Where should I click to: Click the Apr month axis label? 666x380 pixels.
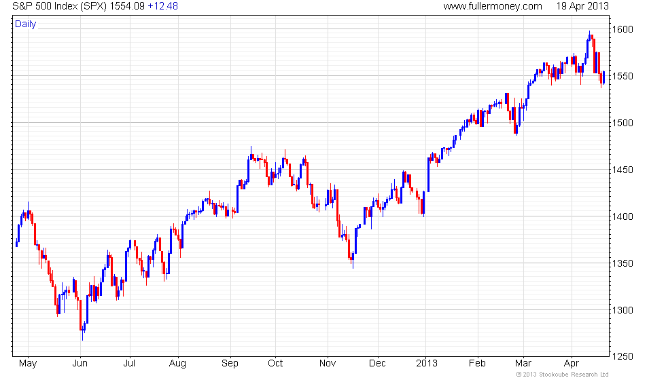coord(572,364)
